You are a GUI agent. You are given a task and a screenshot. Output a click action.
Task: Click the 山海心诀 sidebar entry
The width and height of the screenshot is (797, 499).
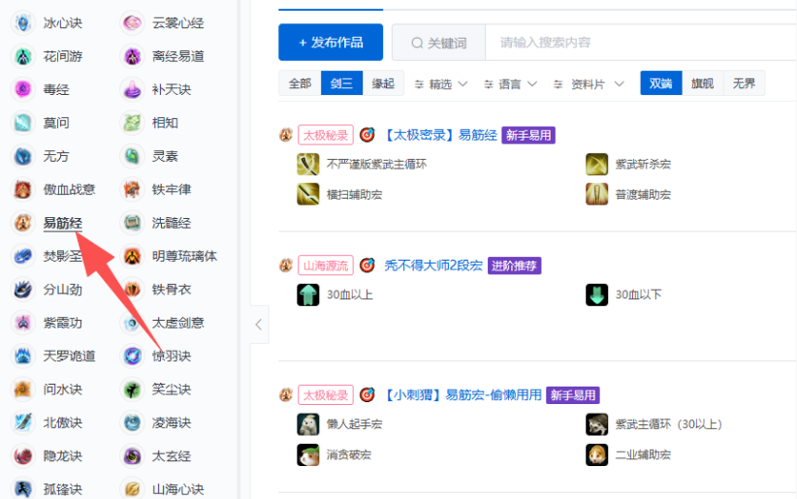coord(163,489)
